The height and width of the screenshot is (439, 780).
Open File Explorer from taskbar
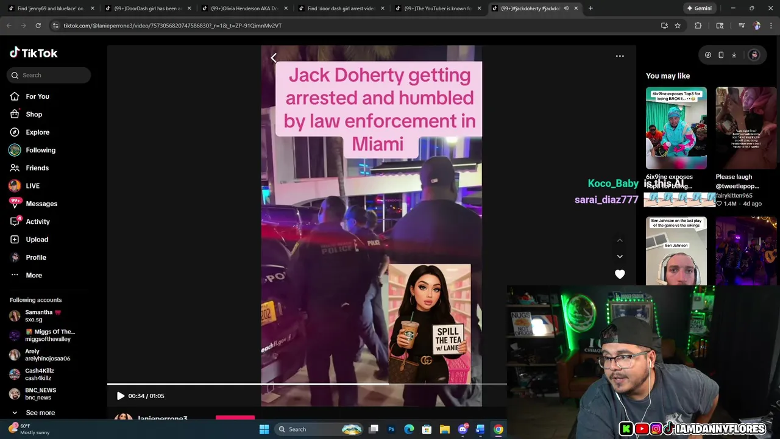(445, 429)
